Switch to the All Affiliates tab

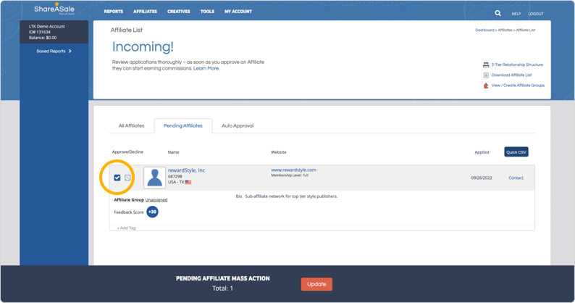(x=131, y=125)
